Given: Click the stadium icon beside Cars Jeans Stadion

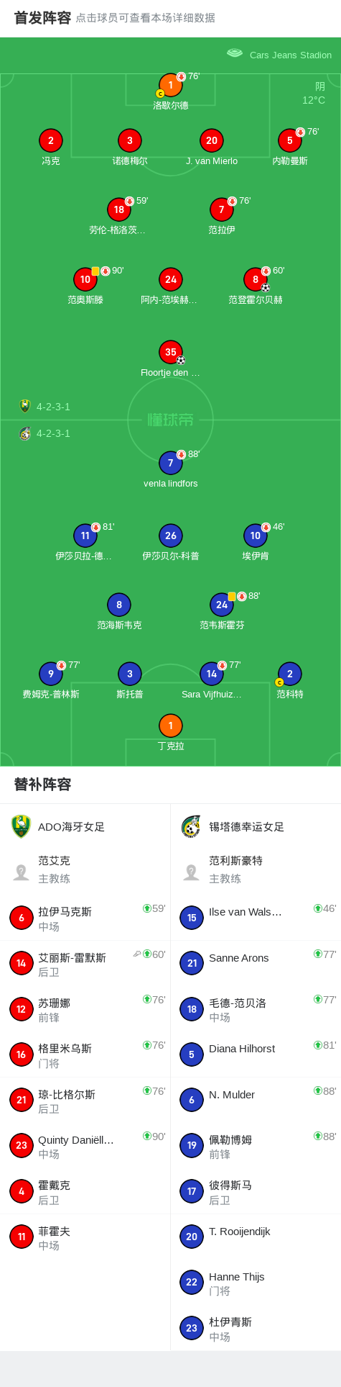Looking at the screenshot, I should [235, 53].
